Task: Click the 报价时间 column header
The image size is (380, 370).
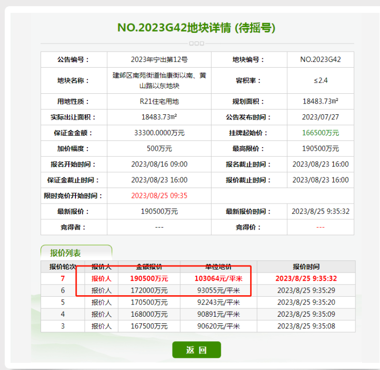Action: point(306,266)
